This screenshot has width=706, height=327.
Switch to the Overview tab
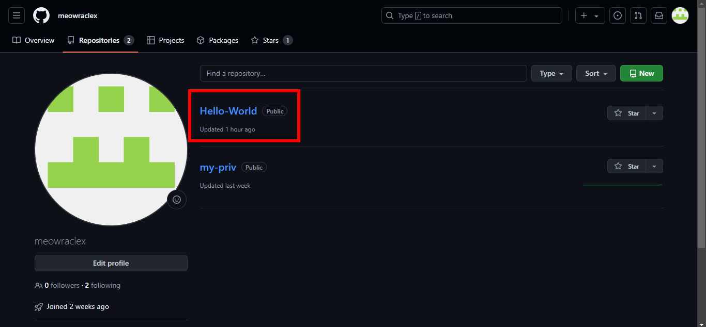tap(34, 40)
